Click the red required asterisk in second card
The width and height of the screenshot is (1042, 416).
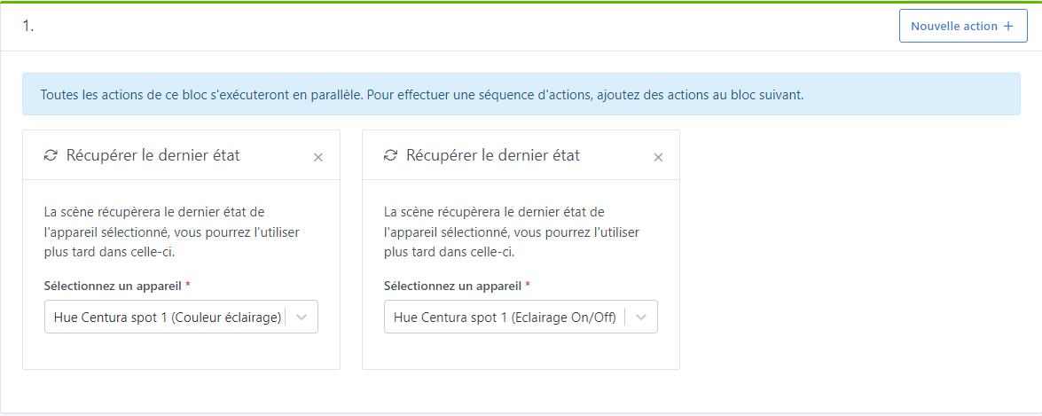point(529,286)
